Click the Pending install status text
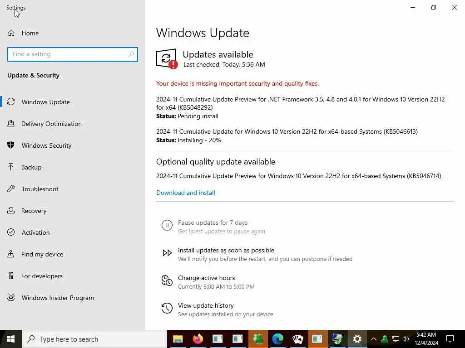 tap(198, 116)
